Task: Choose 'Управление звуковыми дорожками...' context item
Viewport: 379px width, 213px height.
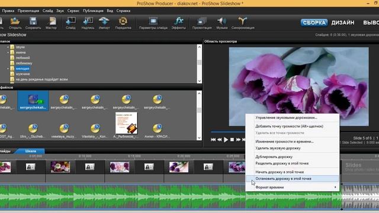Action: (292, 118)
